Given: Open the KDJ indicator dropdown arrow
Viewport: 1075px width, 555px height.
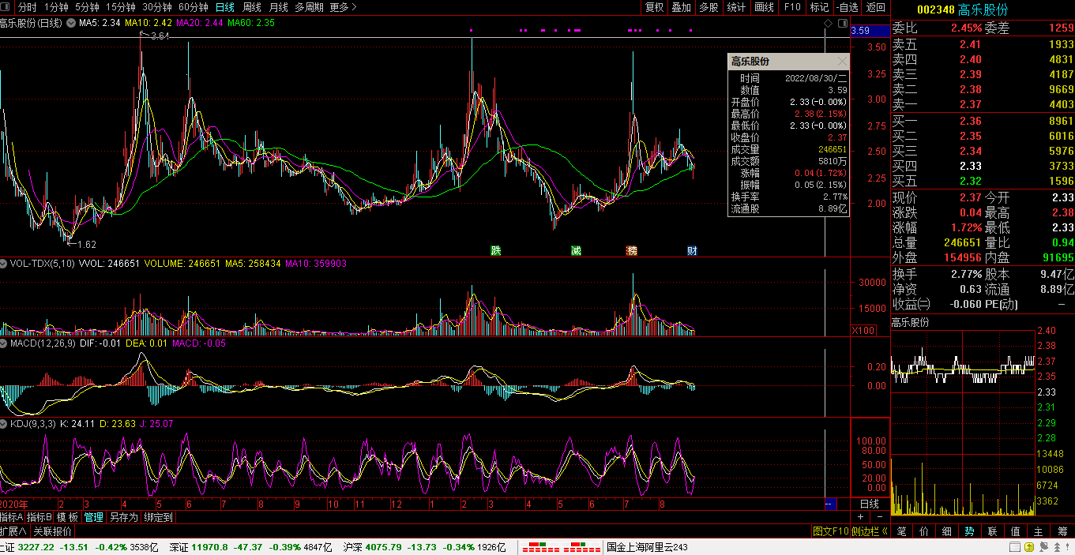Looking at the screenshot, I should (5, 424).
